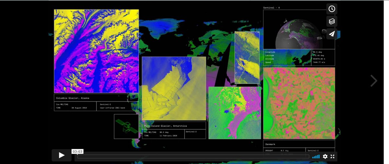This screenshot has width=389, height=164.
Task: Share video via paper plane icon
Action: (x=332, y=34)
